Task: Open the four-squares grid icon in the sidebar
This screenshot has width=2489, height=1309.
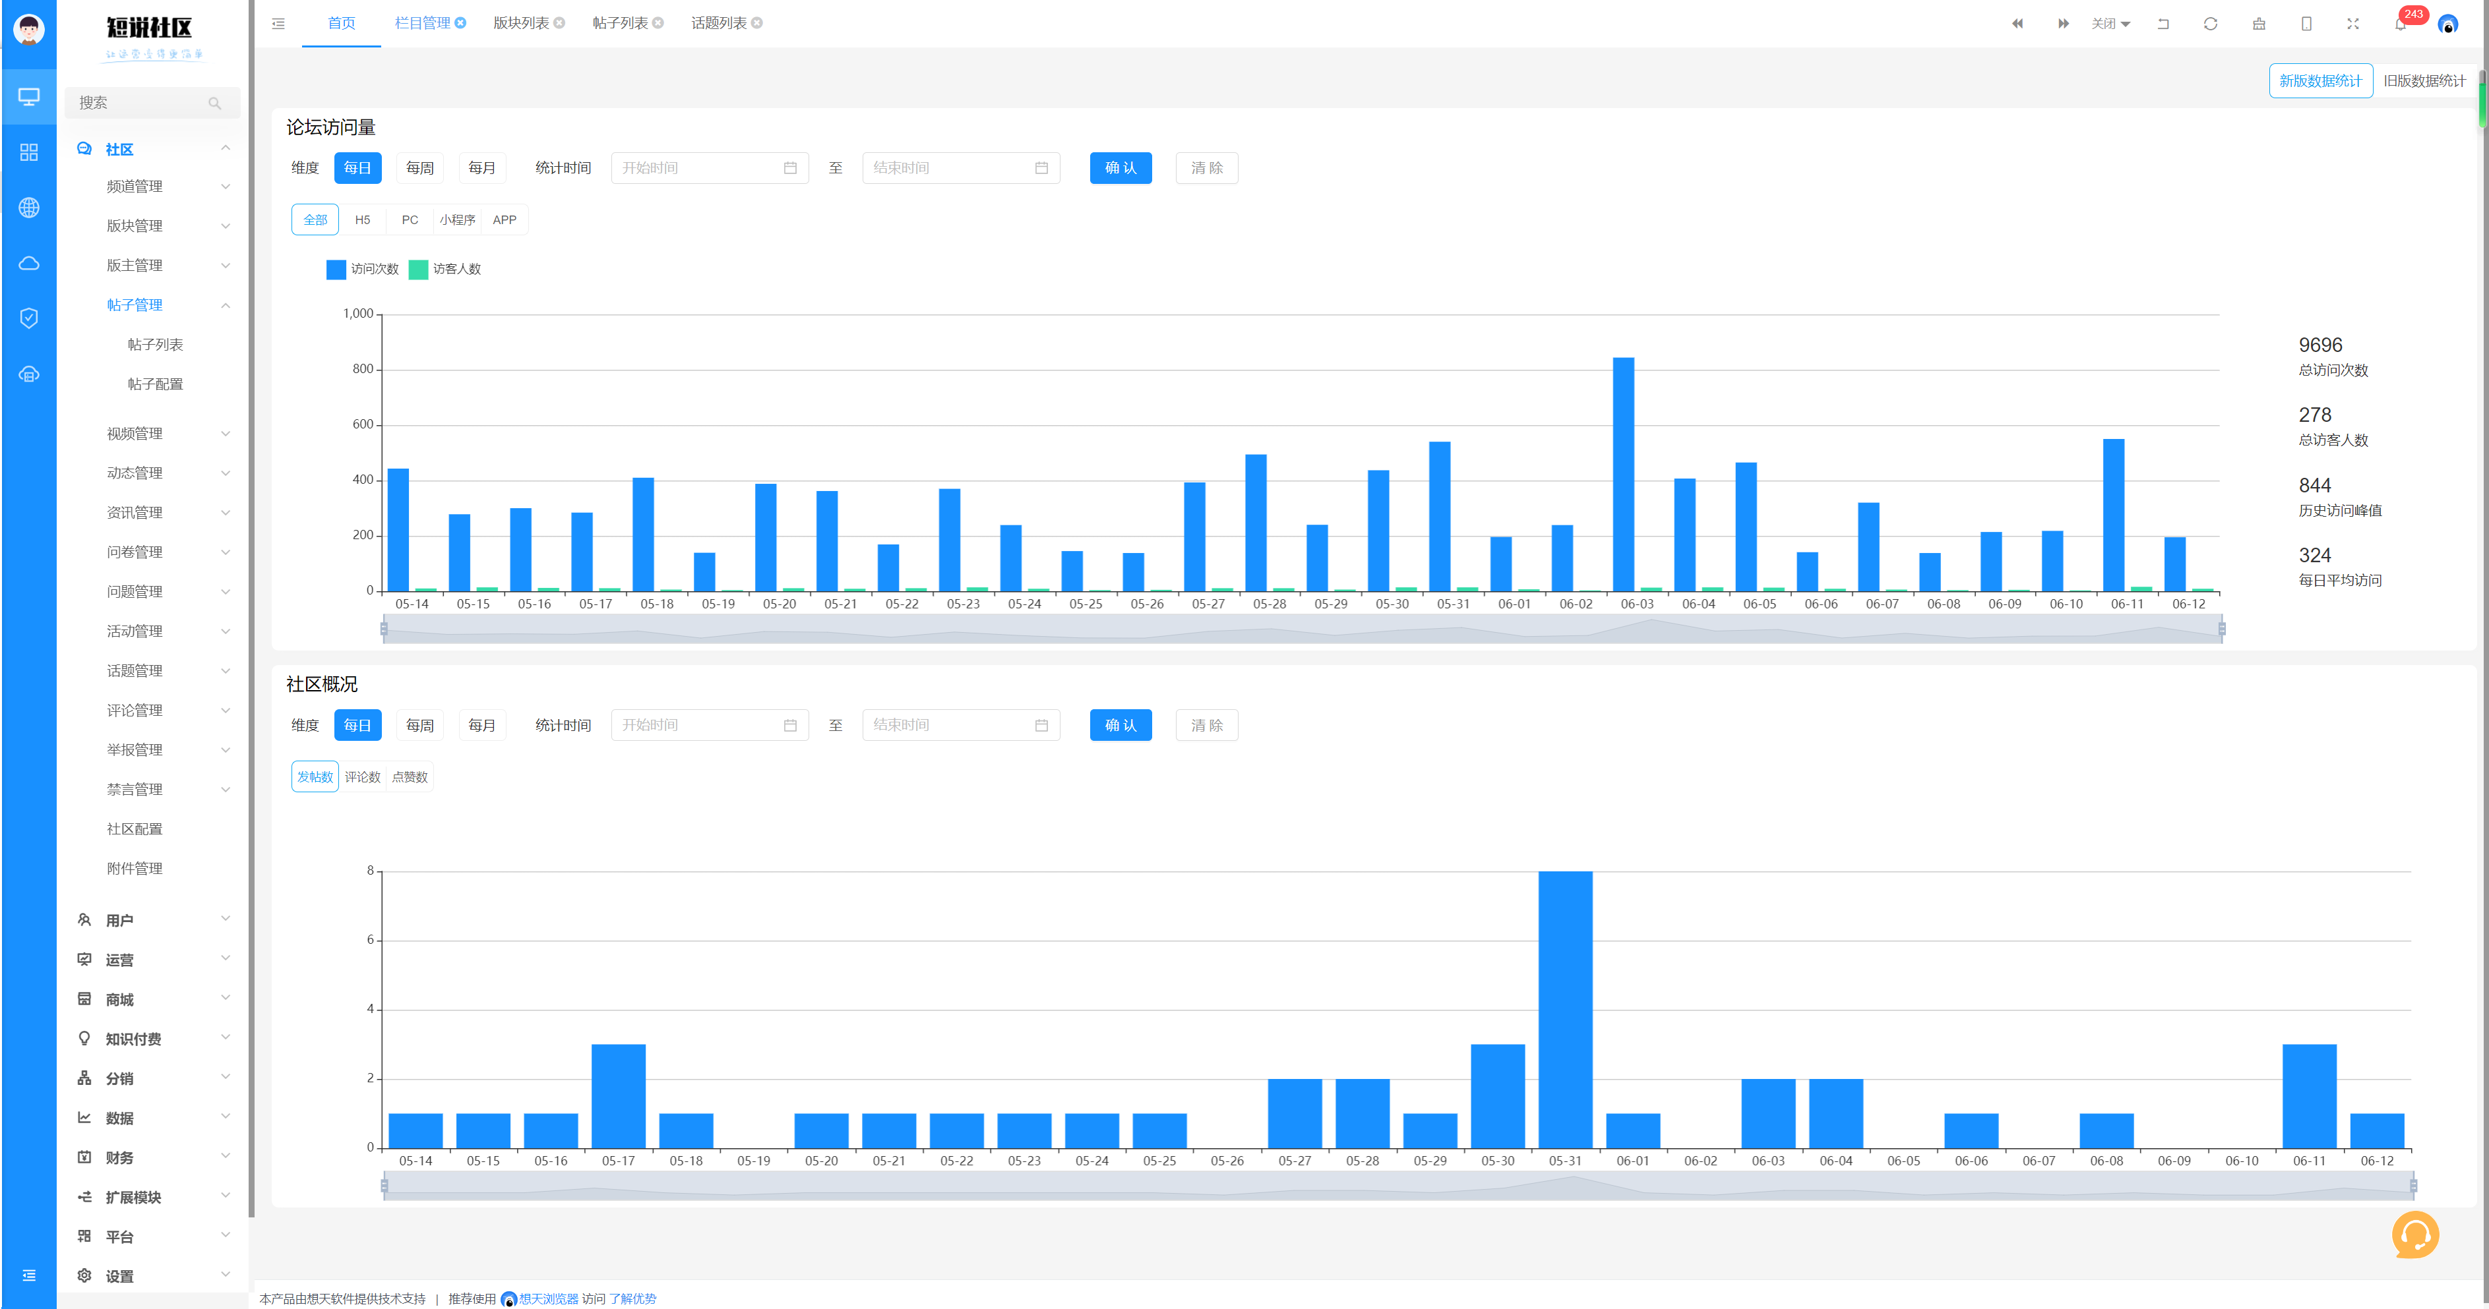Action: 29,152
